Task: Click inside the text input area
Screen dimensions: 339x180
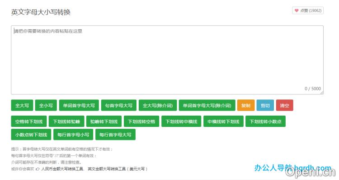Action: [167, 58]
